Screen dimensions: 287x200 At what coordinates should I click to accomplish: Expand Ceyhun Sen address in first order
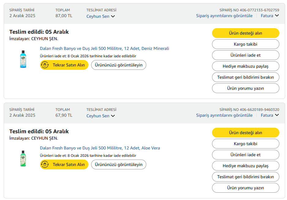100,16
